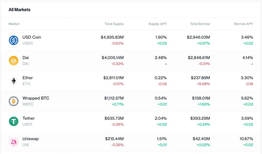Click the Tether green logo icon
This screenshot has height=154, width=262.
pyautogui.click(x=14, y=121)
